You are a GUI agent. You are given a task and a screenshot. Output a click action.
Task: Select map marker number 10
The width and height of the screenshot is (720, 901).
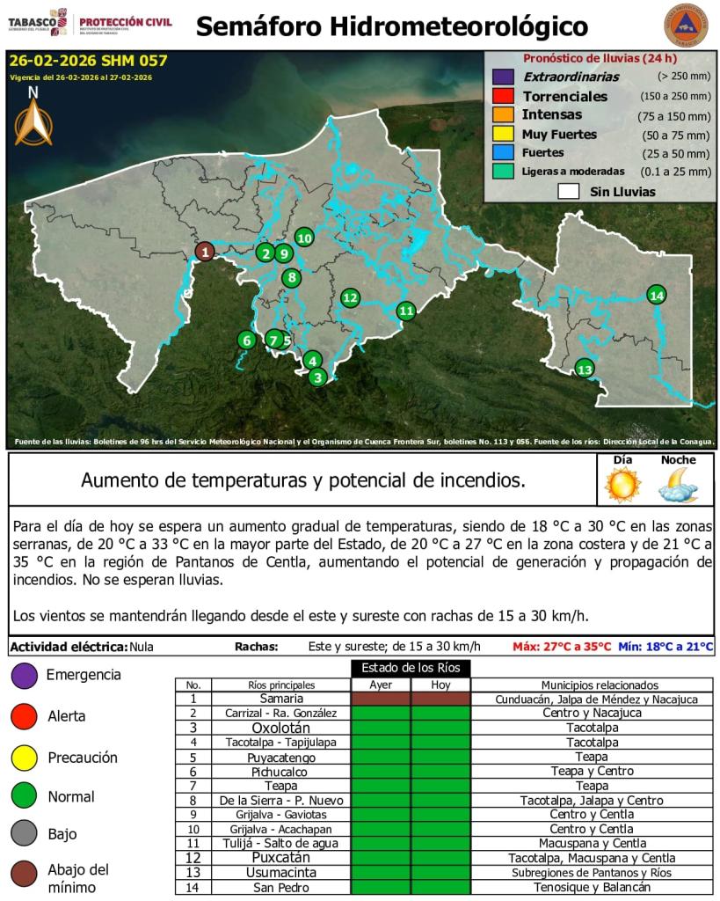(304, 237)
